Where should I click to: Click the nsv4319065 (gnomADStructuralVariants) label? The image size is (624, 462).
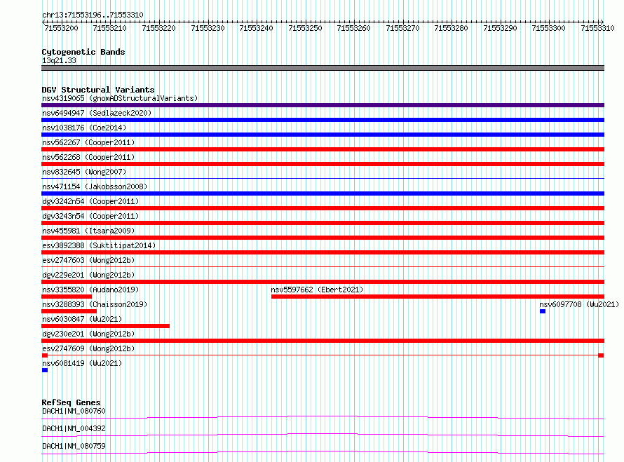[120, 98]
